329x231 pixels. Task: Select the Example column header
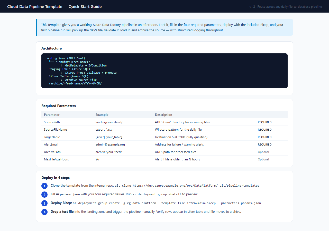(x=102, y=115)
